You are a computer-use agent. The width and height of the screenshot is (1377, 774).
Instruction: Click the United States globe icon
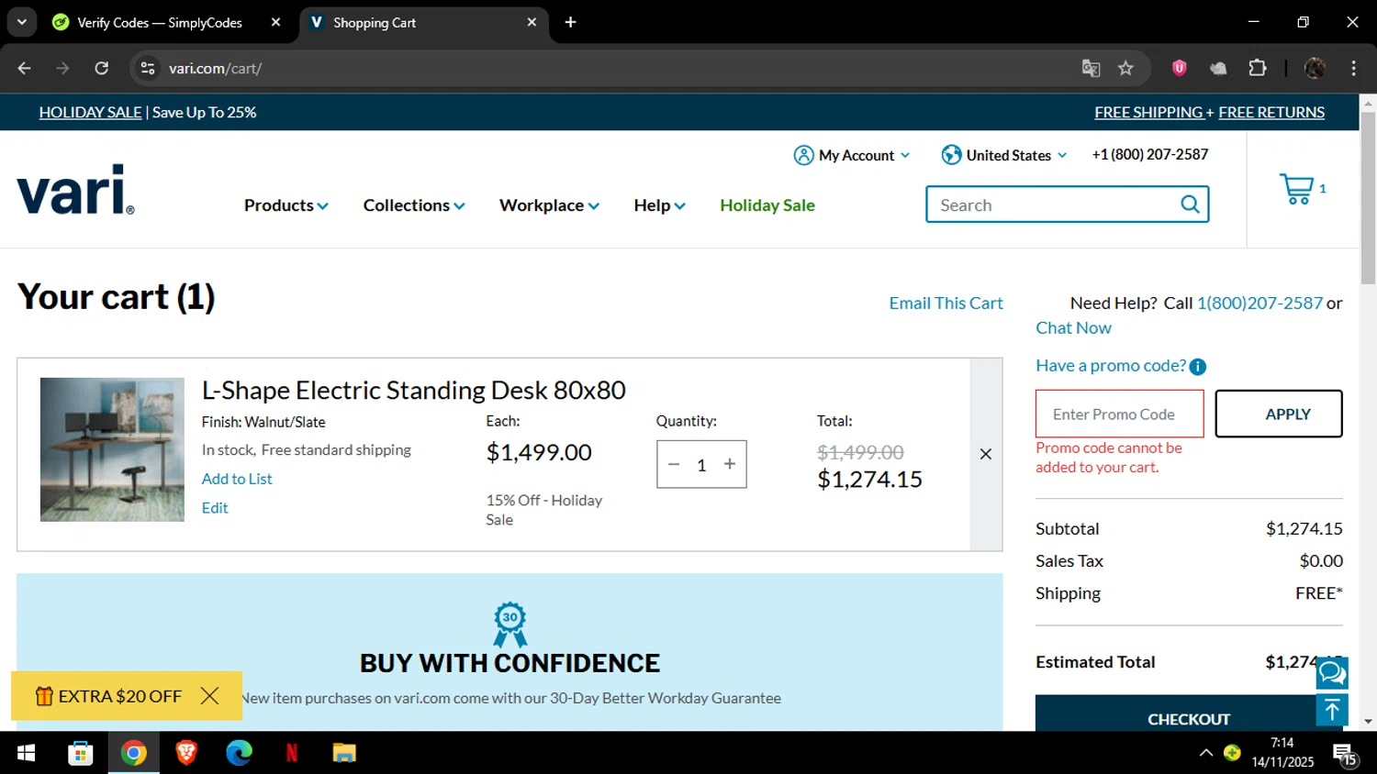pos(951,155)
